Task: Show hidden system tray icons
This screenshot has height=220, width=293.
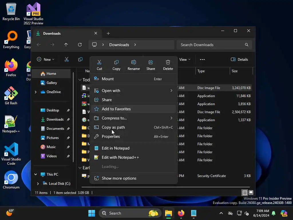Action: [221, 213]
